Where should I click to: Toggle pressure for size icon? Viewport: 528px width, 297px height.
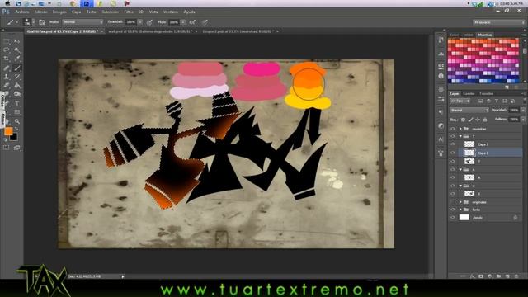pyautogui.click(x=205, y=22)
